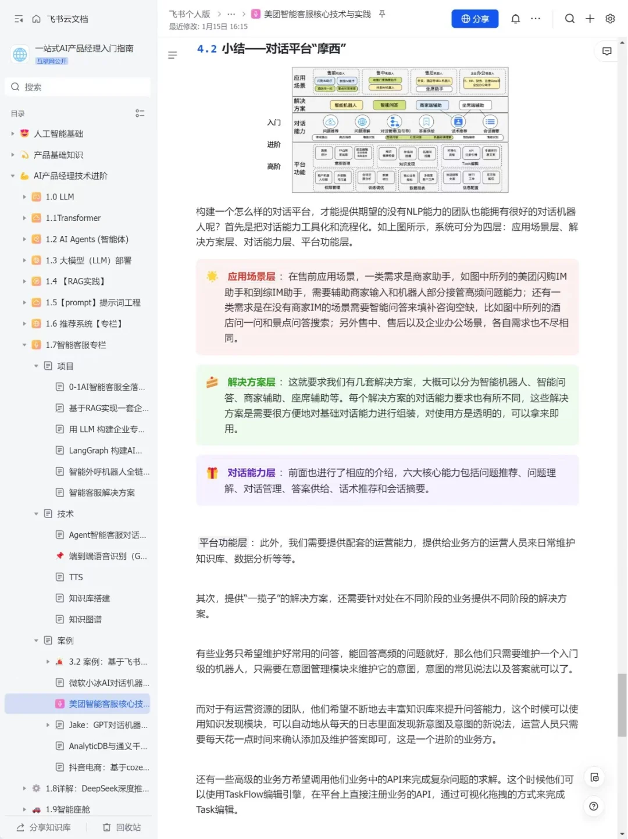Image resolution: width=628 pixels, height=839 pixels.
Task: Open the settings gear in the top bar
Action: coord(610,19)
